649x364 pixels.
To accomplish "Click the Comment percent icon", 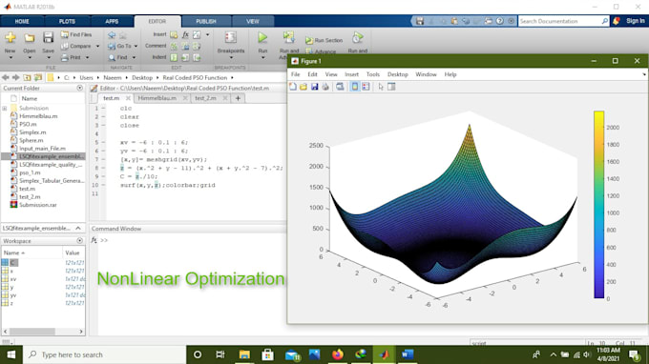I will point(174,47).
